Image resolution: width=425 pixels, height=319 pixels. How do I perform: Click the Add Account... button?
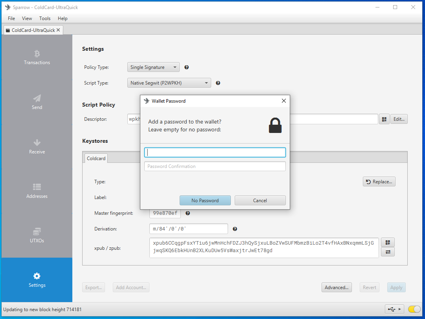tap(131, 288)
